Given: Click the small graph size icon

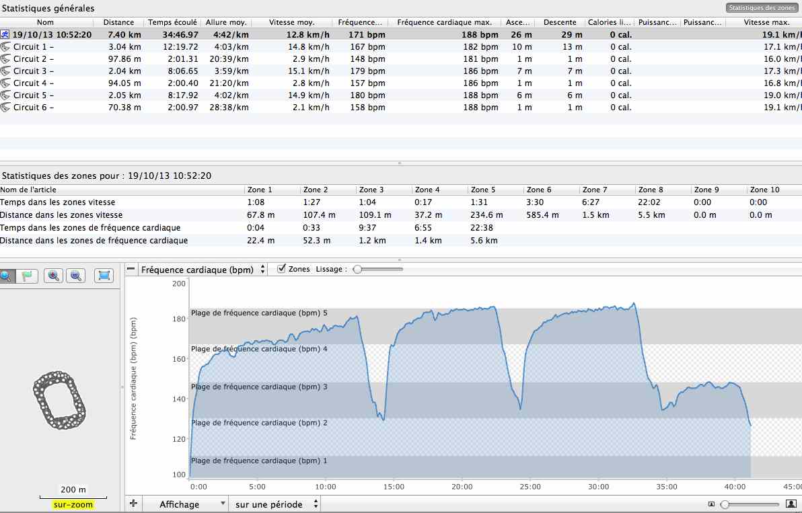Looking at the screenshot, I should coord(711,504).
